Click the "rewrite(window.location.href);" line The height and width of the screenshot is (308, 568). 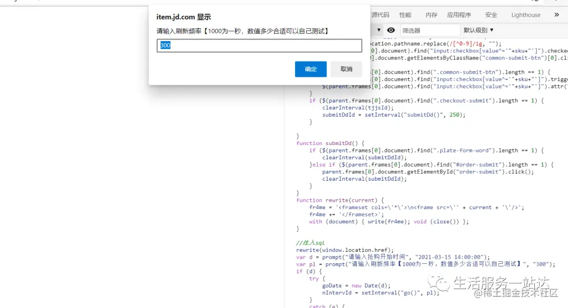coord(344,250)
